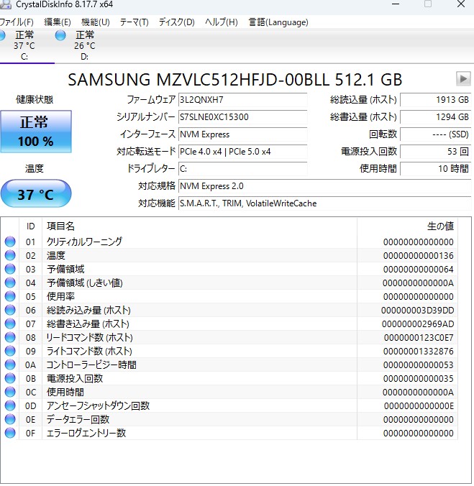The width and height of the screenshot is (474, 486).
Task: Click the power-on hours value 10 時間
Action: 436,169
